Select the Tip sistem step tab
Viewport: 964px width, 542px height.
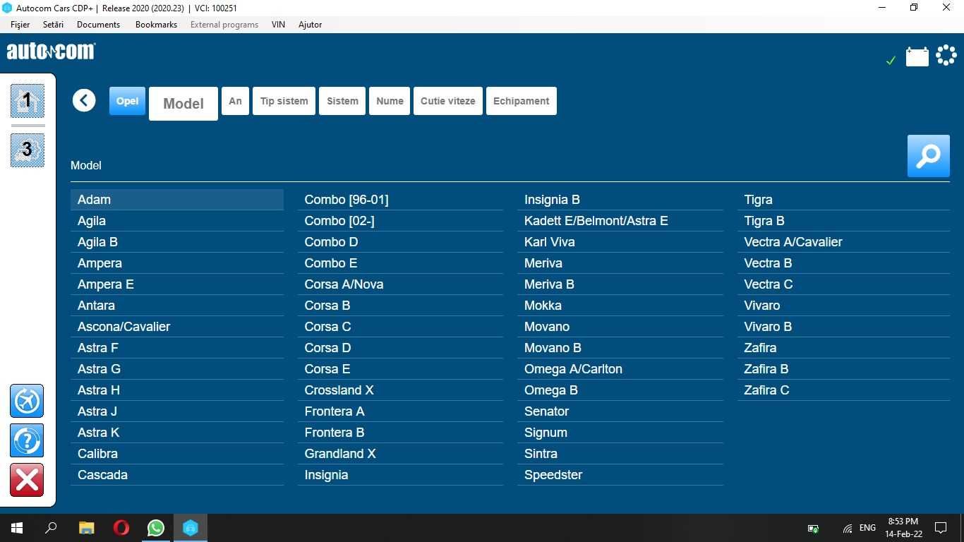pos(284,101)
